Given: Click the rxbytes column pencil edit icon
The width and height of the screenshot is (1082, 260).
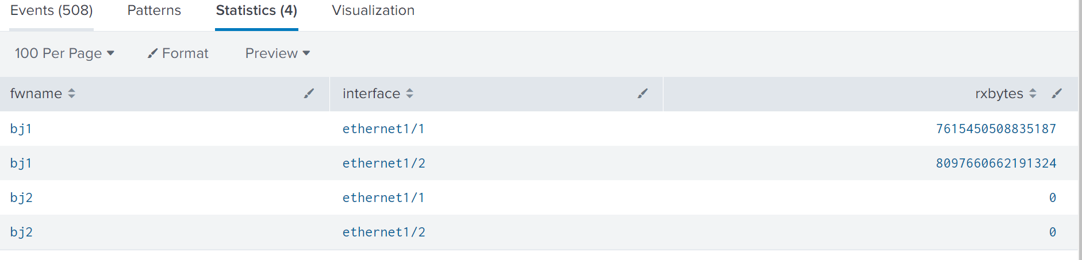Looking at the screenshot, I should click(1057, 94).
